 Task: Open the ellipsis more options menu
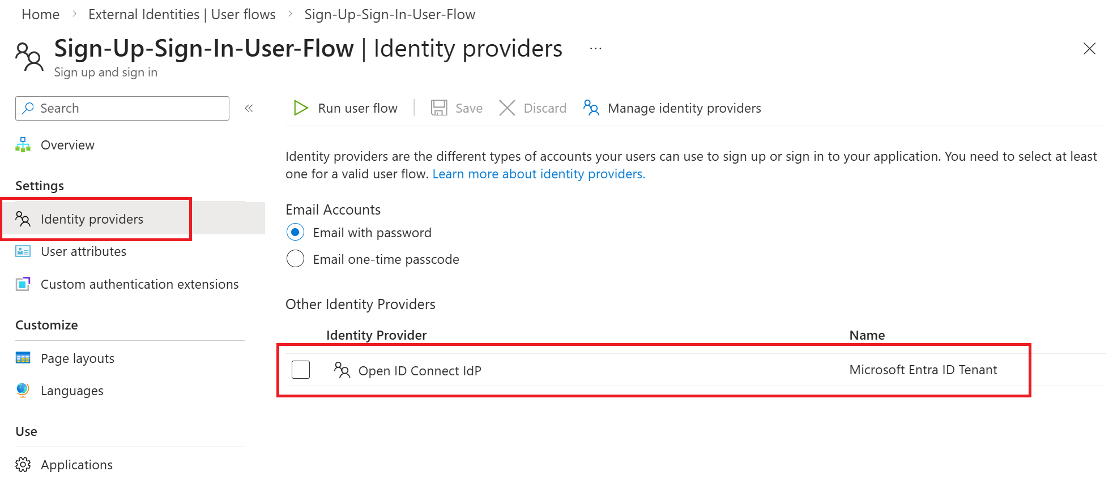(595, 49)
